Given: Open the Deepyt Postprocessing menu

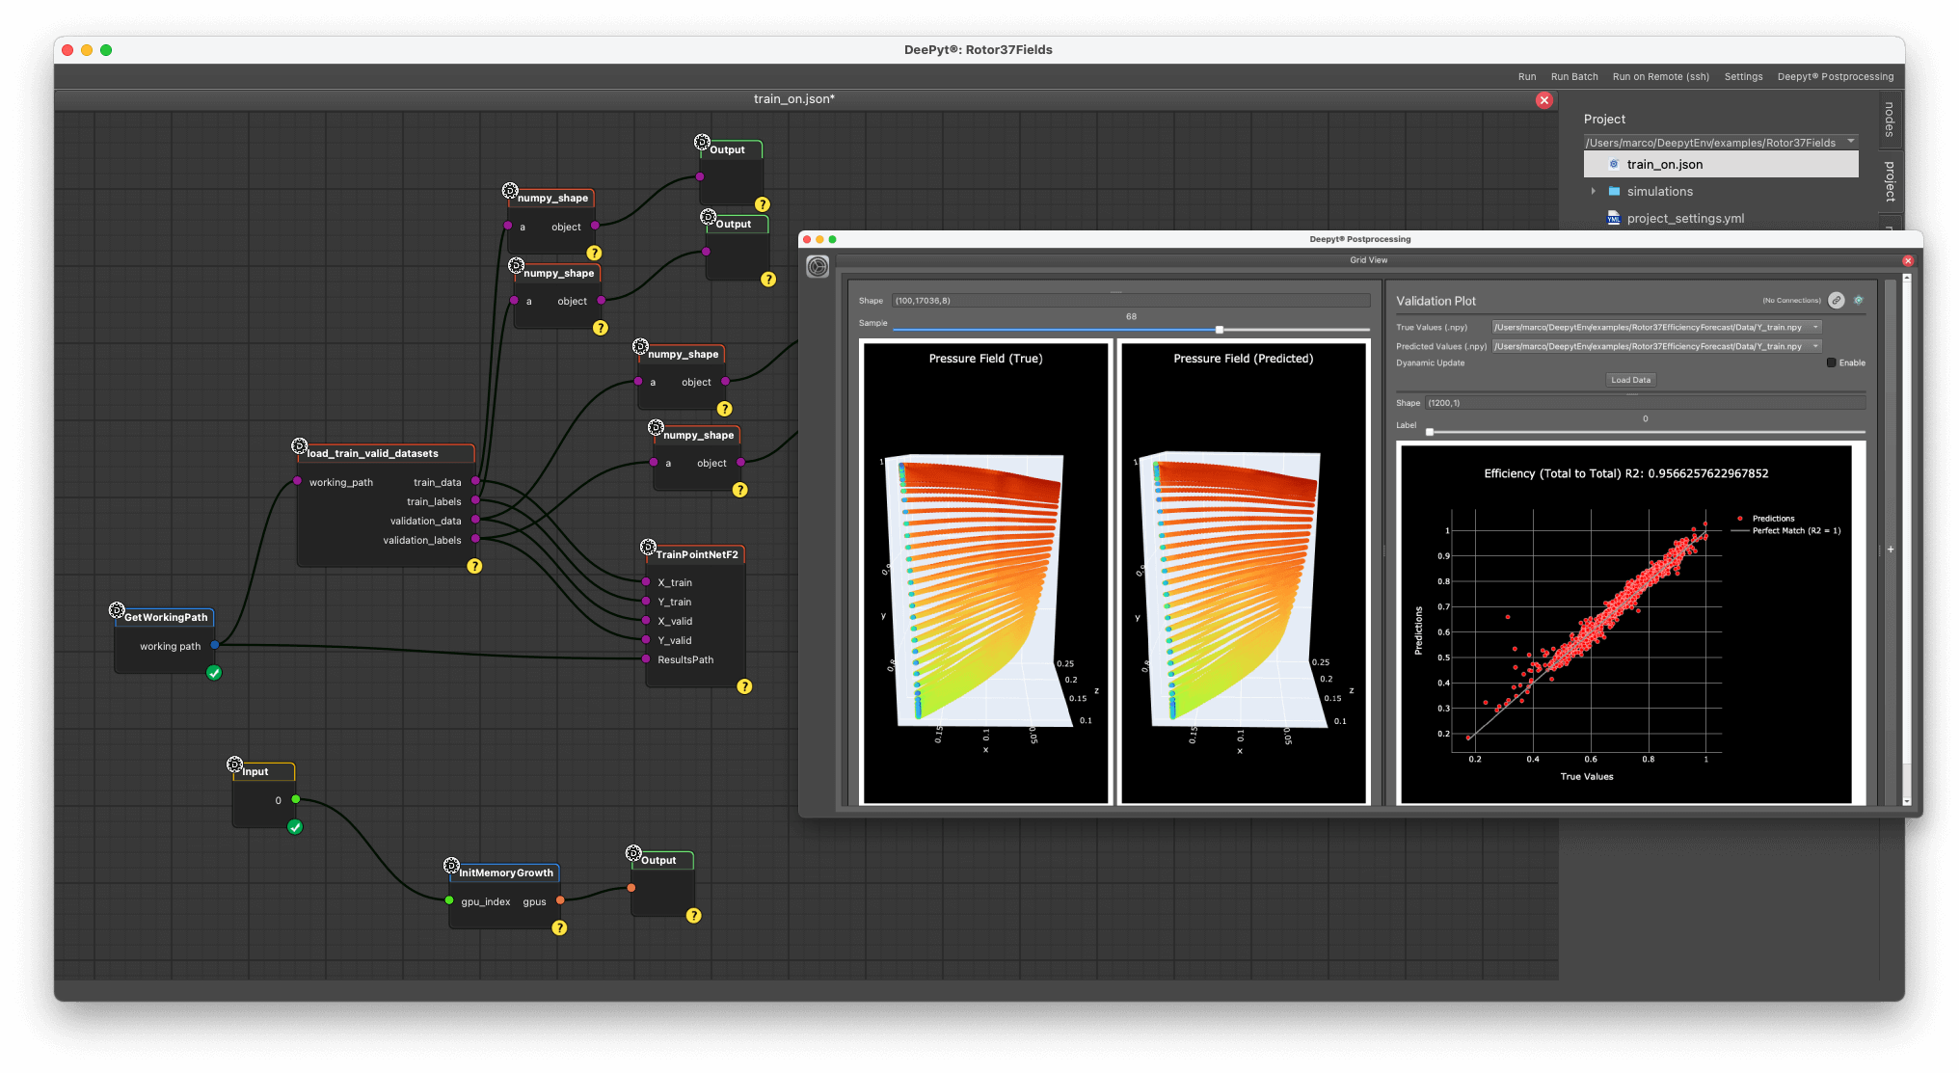Looking at the screenshot, I should (x=1836, y=77).
